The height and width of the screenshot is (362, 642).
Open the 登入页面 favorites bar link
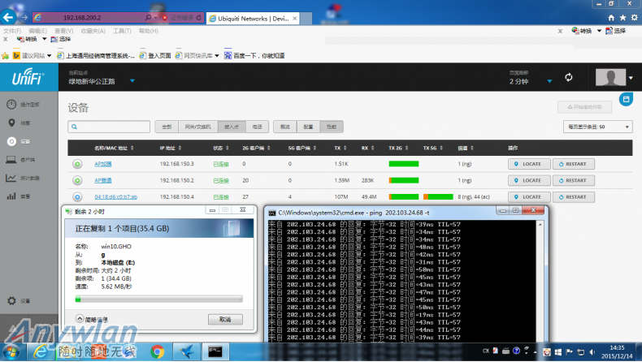click(x=155, y=56)
